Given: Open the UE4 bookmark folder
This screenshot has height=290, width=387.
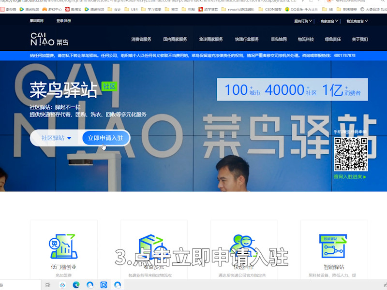Looking at the screenshot, I should 131,9.
